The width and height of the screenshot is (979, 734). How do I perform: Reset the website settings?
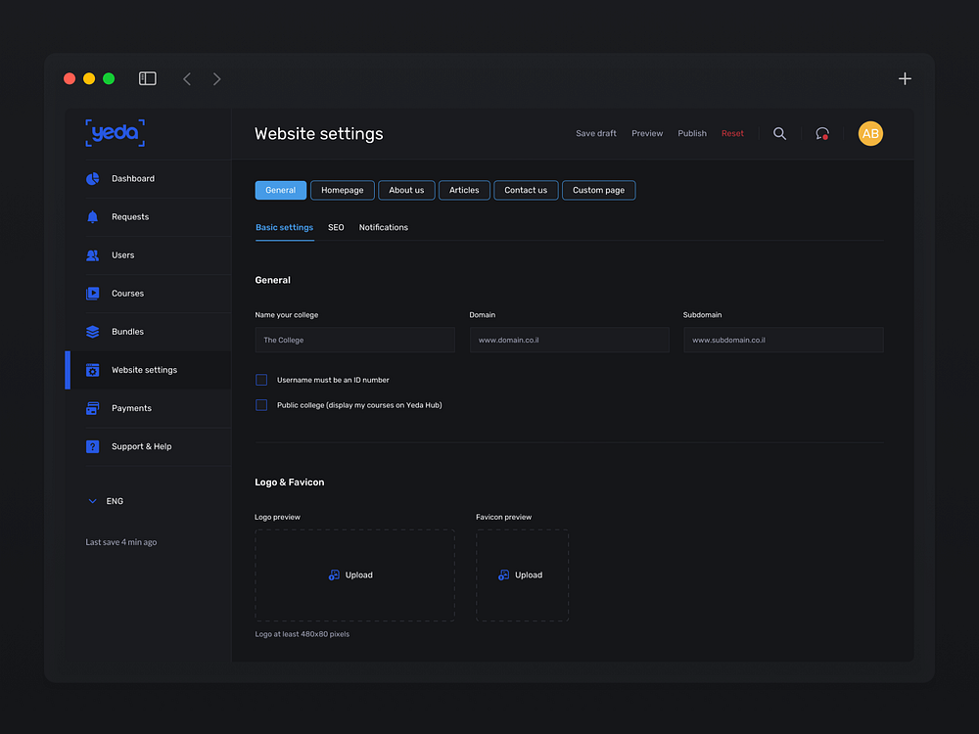tap(732, 133)
